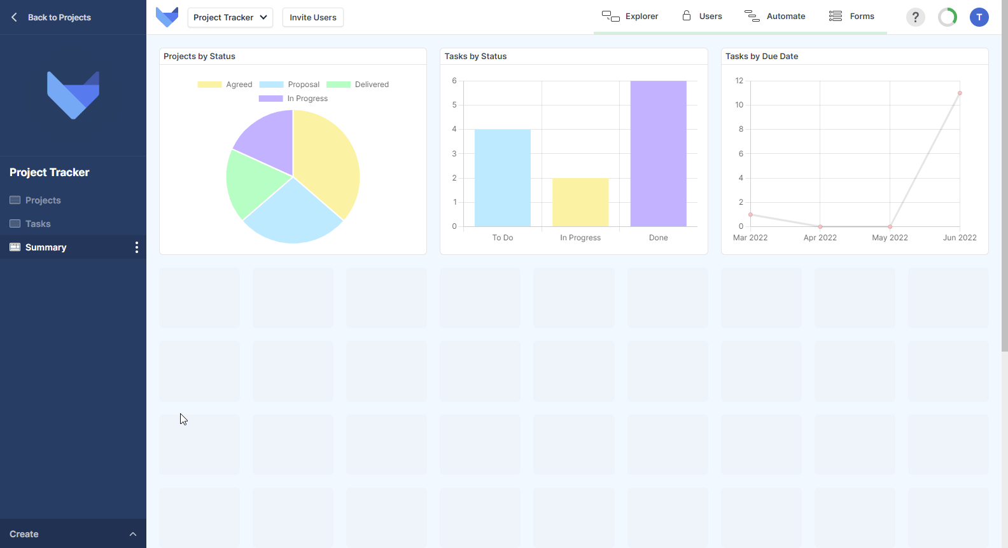
Task: Go back using Back to Projects arrow
Action: tap(14, 17)
